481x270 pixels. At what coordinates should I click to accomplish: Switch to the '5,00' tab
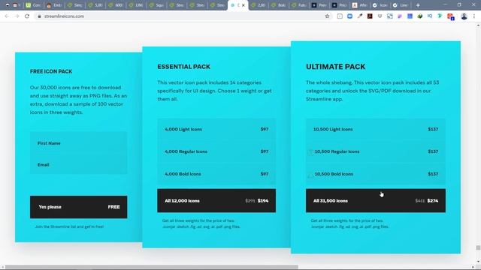(95, 5)
